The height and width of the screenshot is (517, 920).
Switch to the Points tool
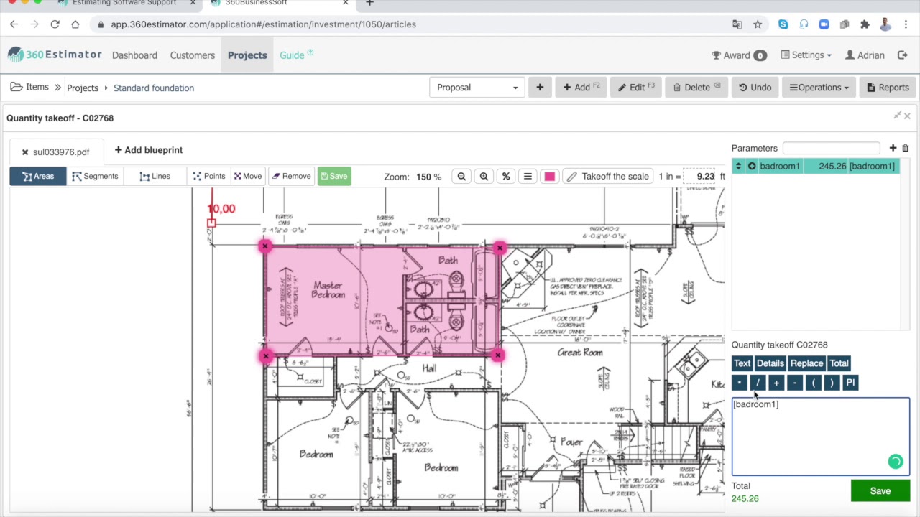[x=209, y=176]
